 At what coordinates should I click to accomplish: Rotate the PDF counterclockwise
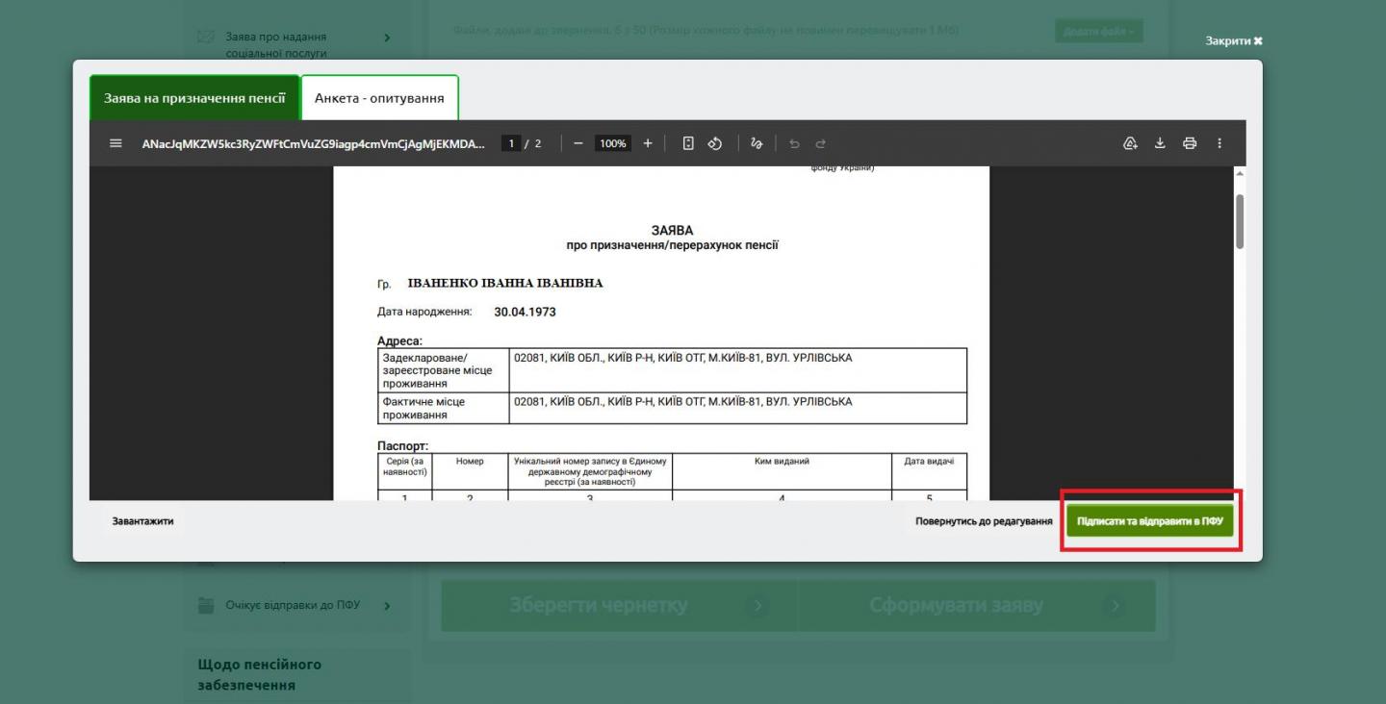(x=715, y=143)
